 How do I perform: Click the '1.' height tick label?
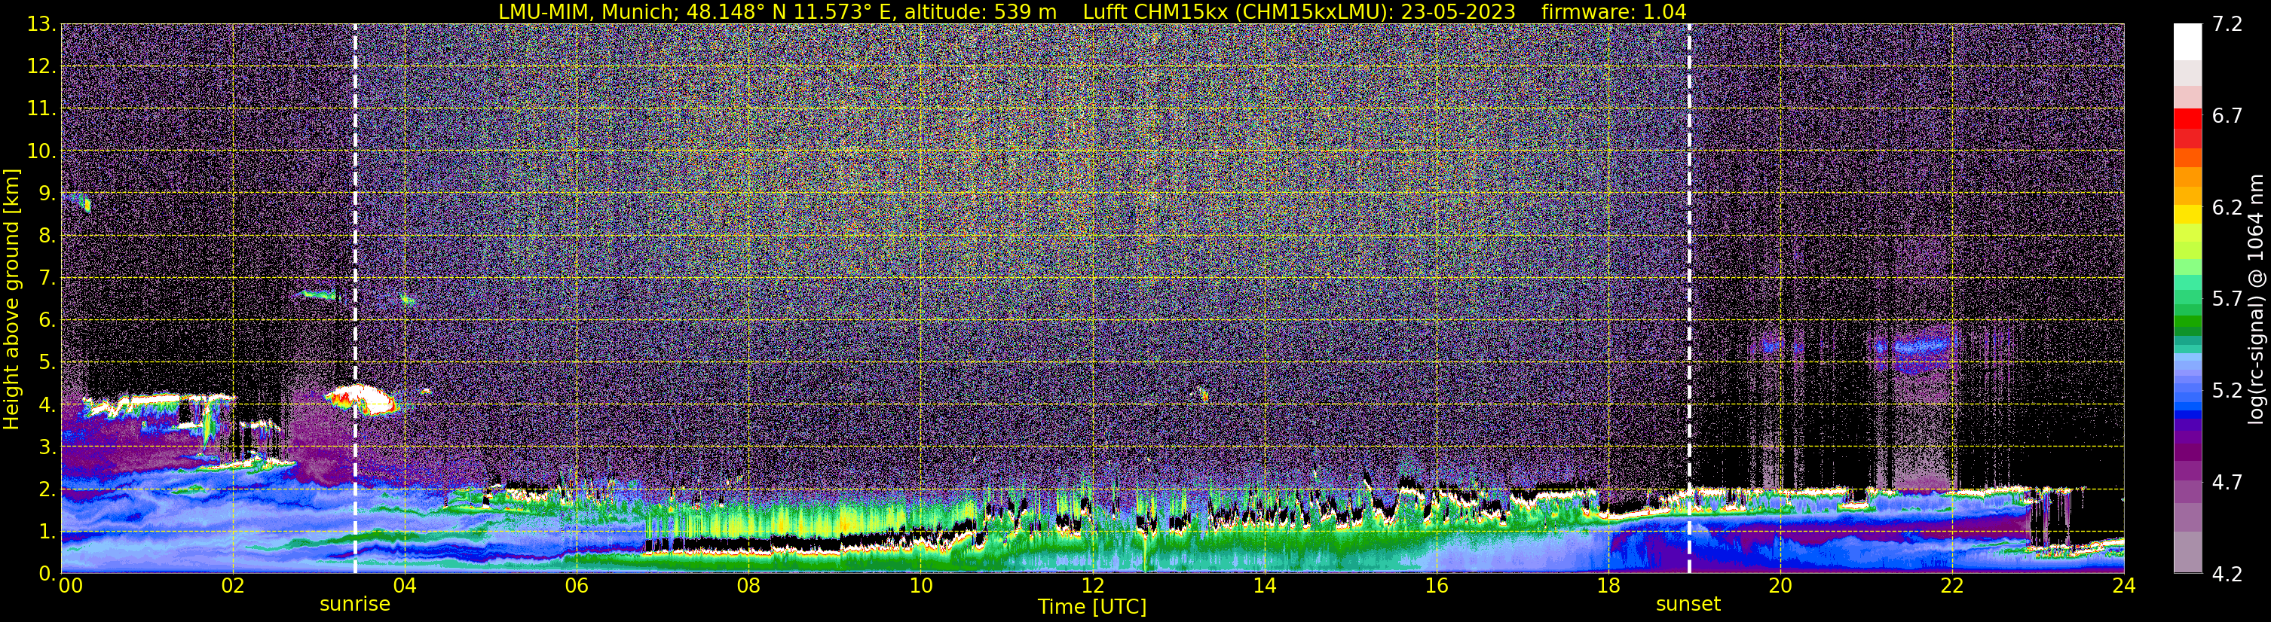(47, 531)
